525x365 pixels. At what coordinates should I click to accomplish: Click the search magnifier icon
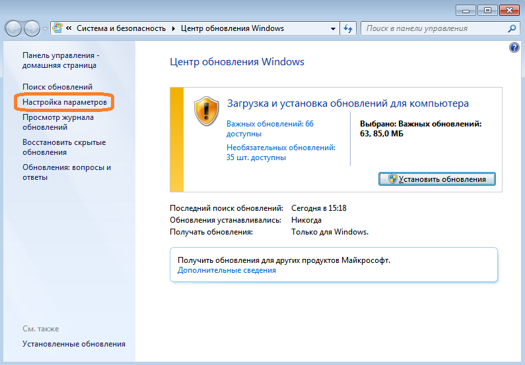point(511,29)
